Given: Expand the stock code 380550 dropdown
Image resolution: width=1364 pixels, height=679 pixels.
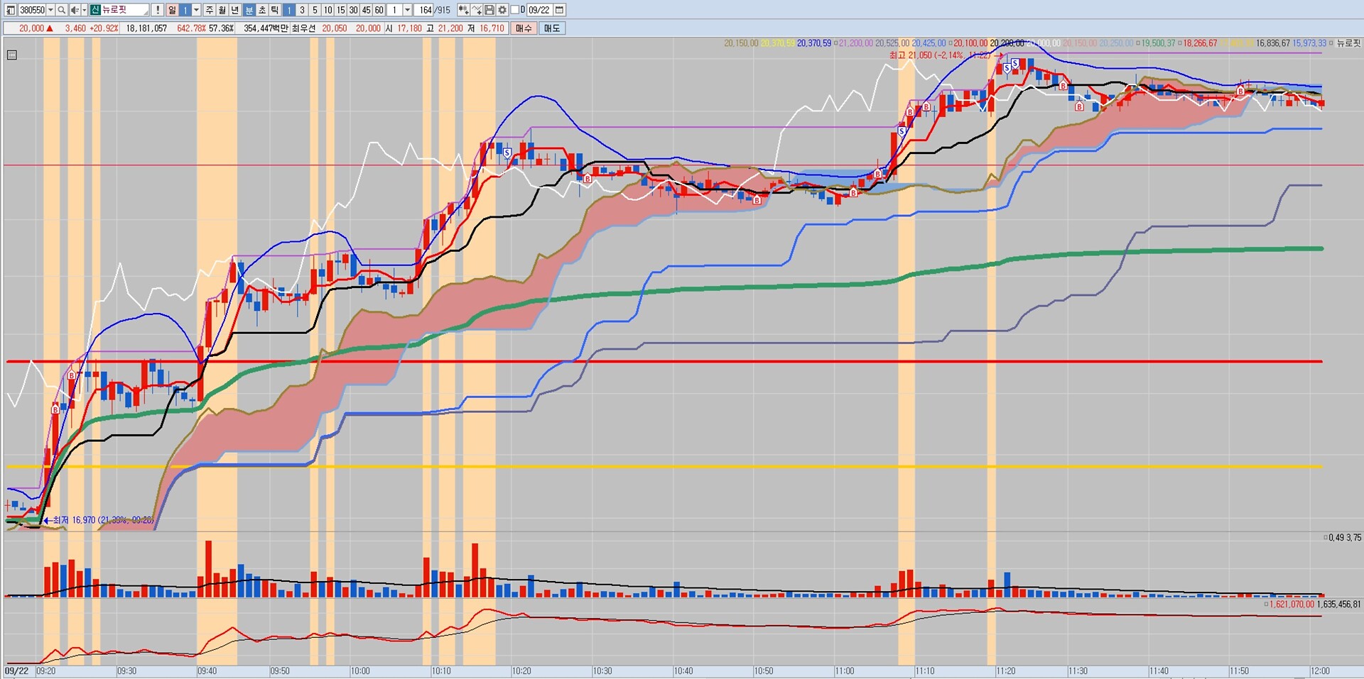Looking at the screenshot, I should click(x=50, y=10).
